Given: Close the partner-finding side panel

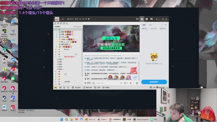Looking at the screenshot, I should tap(166, 25).
